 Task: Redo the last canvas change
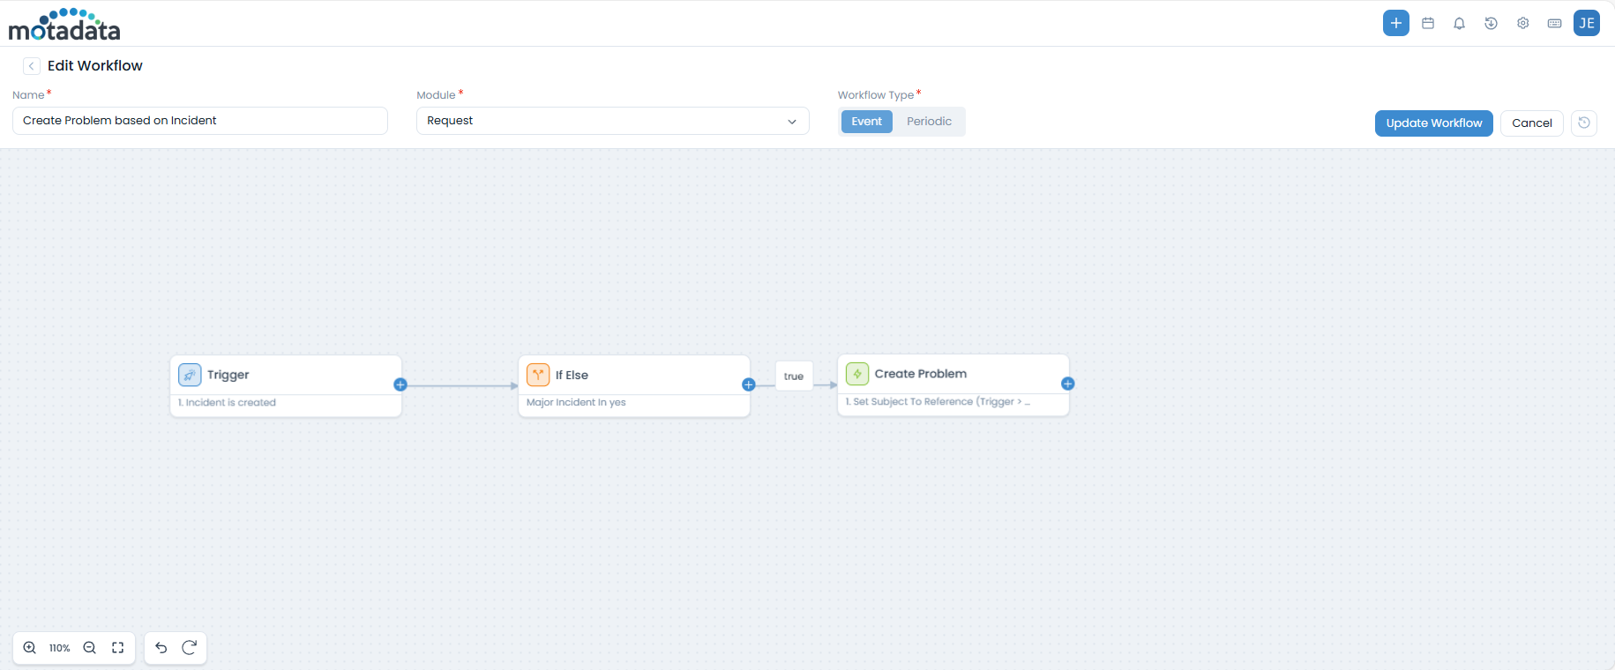189,648
